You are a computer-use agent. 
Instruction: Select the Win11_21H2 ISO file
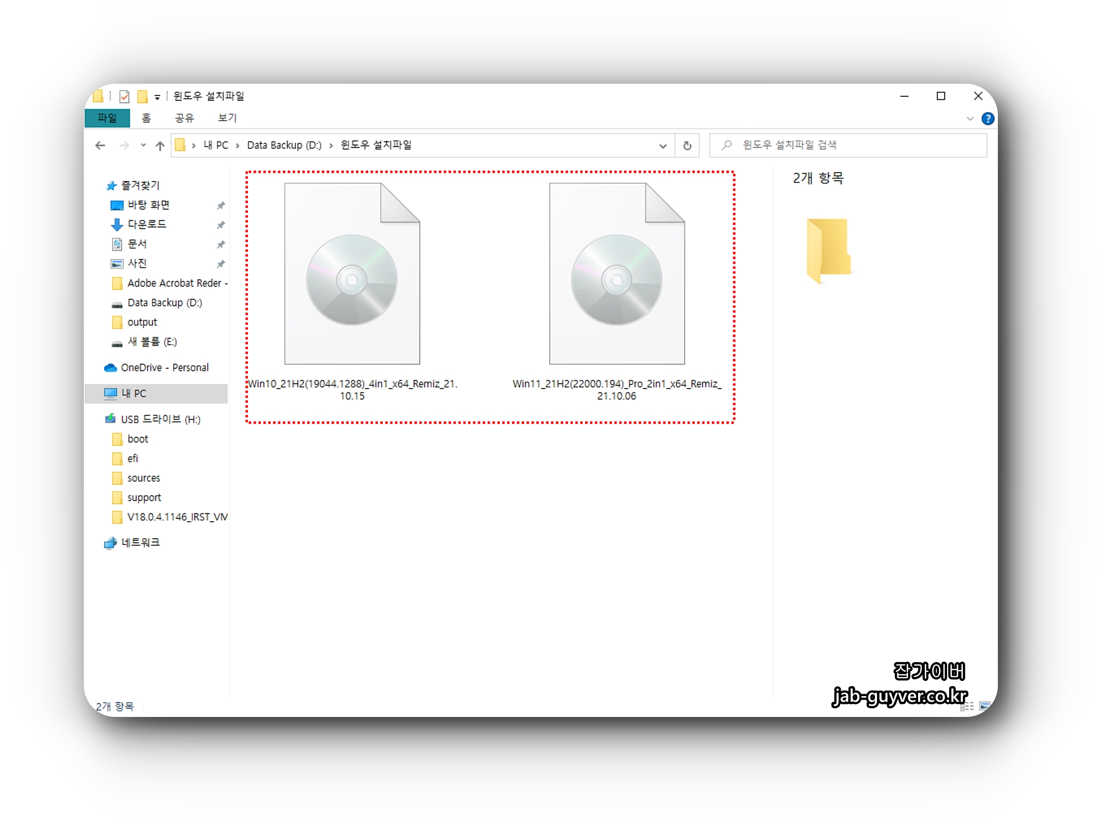616,274
